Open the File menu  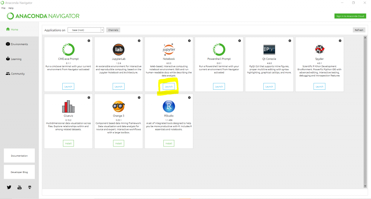[x=3, y=8]
